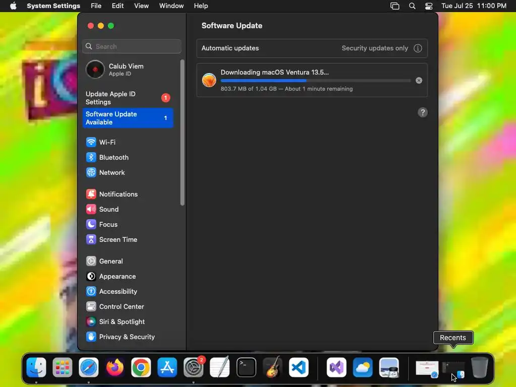Click the Stage Manager menu bar icon
The height and width of the screenshot is (387, 516).
click(x=395, y=6)
